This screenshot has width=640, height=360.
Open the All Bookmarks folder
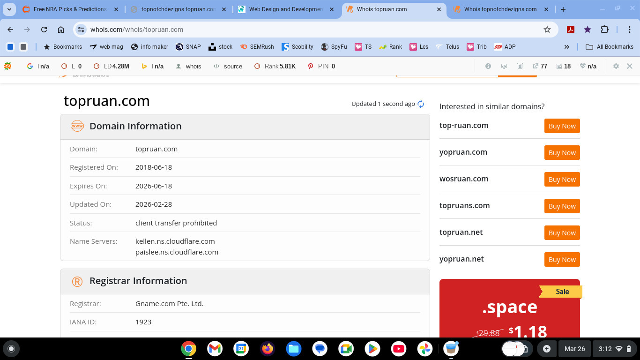click(x=610, y=47)
